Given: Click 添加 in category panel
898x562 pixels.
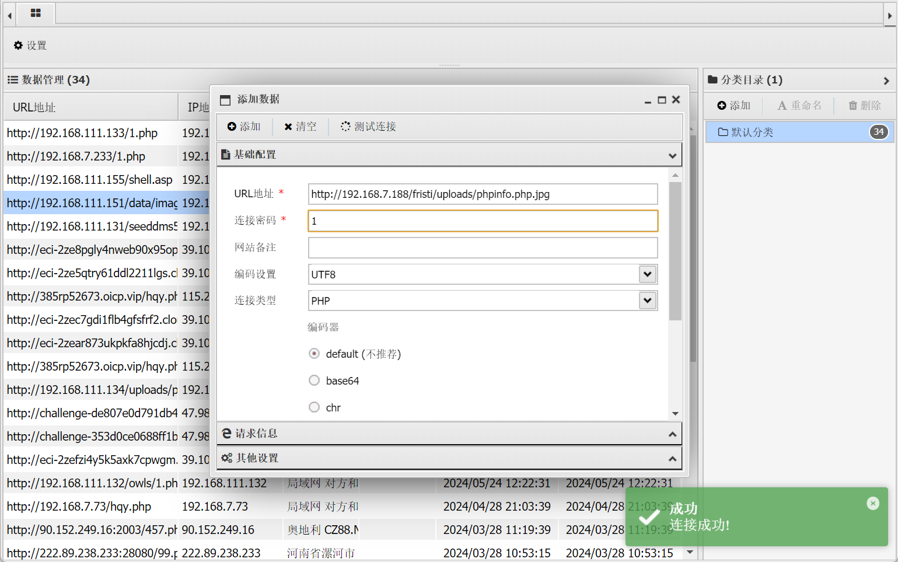Looking at the screenshot, I should (x=733, y=106).
